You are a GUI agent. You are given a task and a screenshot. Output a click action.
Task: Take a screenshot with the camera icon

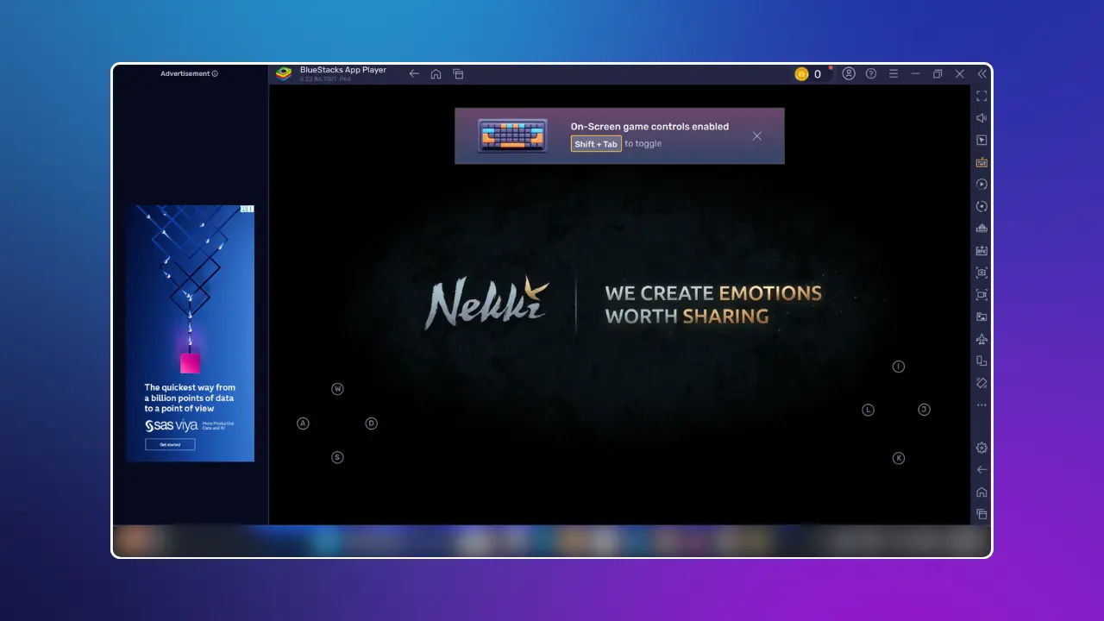point(982,273)
